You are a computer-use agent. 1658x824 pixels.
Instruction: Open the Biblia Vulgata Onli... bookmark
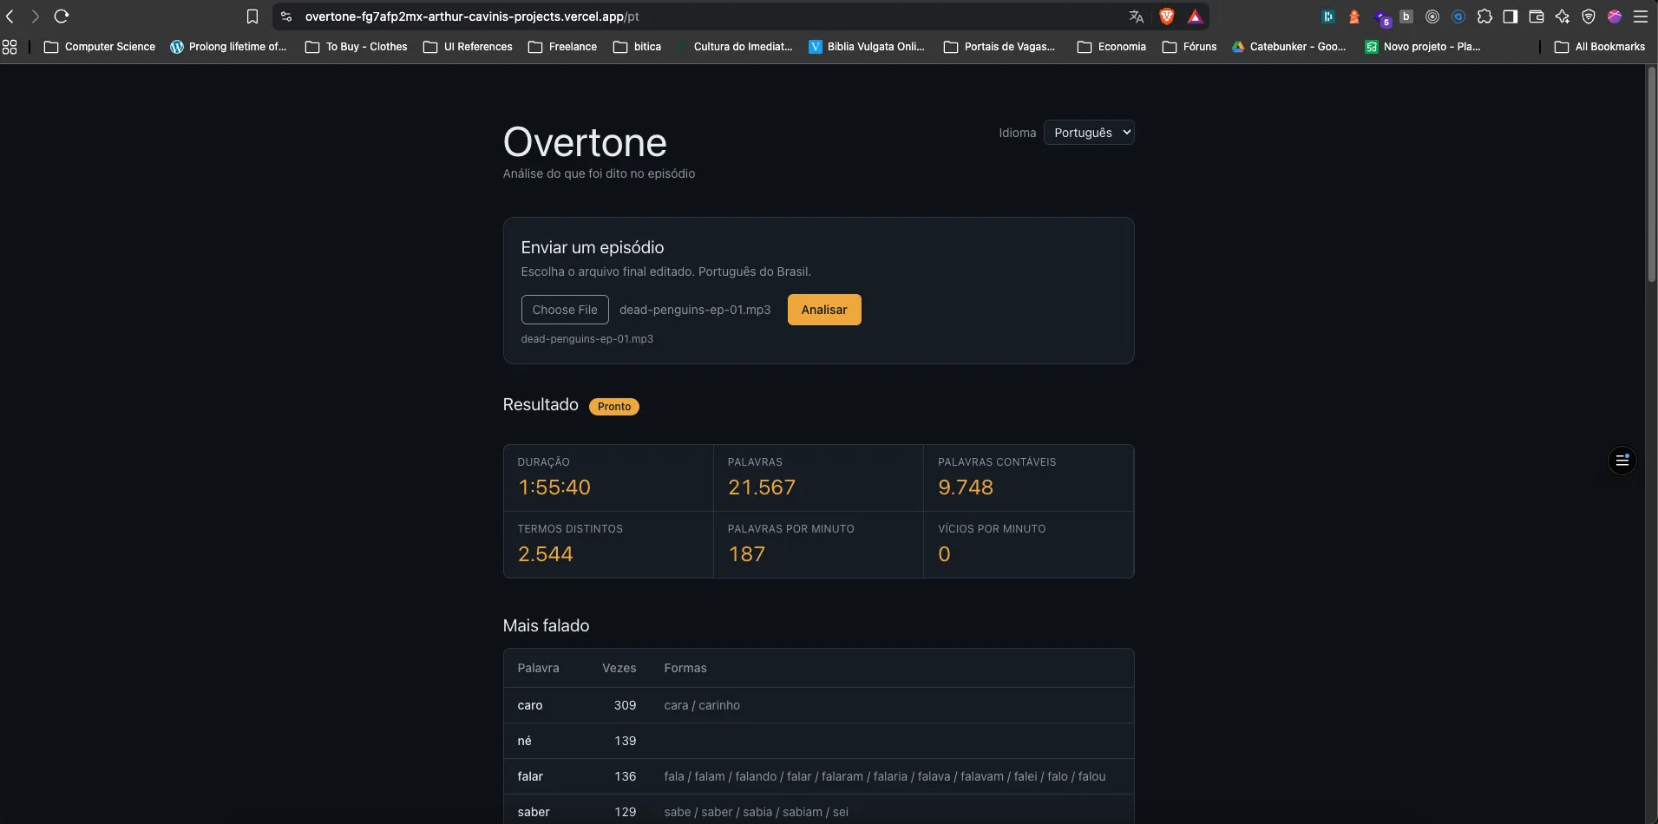867,47
